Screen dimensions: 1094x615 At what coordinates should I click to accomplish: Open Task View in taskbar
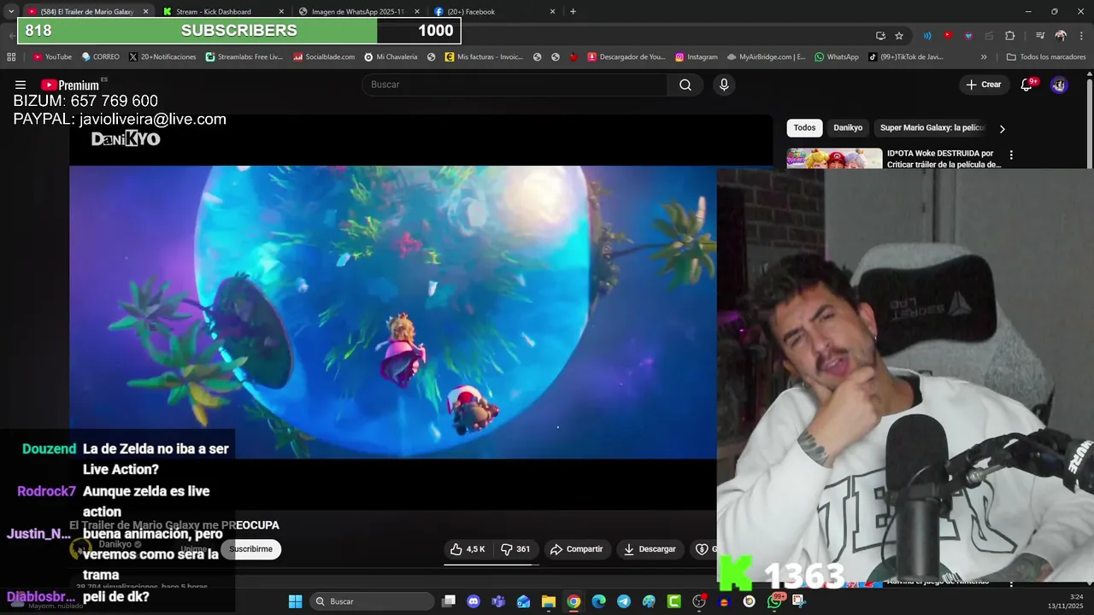tap(449, 601)
